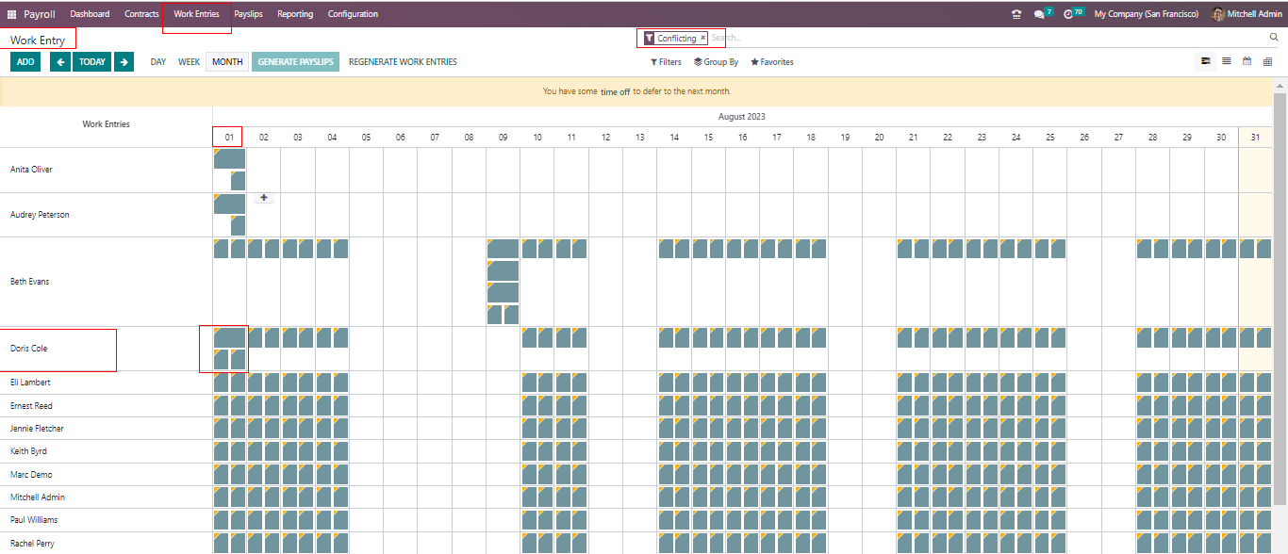Go to previous month with left arrow
1288x554 pixels.
click(x=60, y=62)
